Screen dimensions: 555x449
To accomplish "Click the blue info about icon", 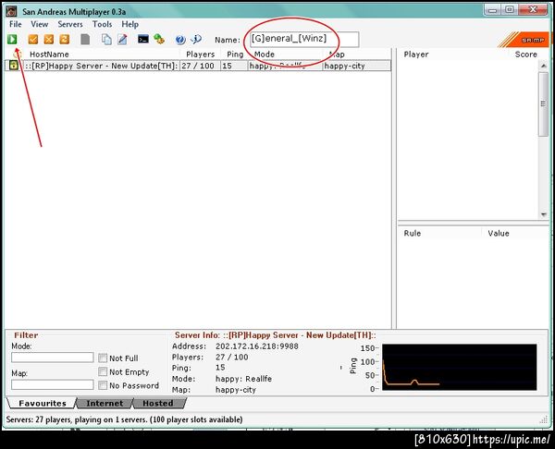I will coord(196,39).
